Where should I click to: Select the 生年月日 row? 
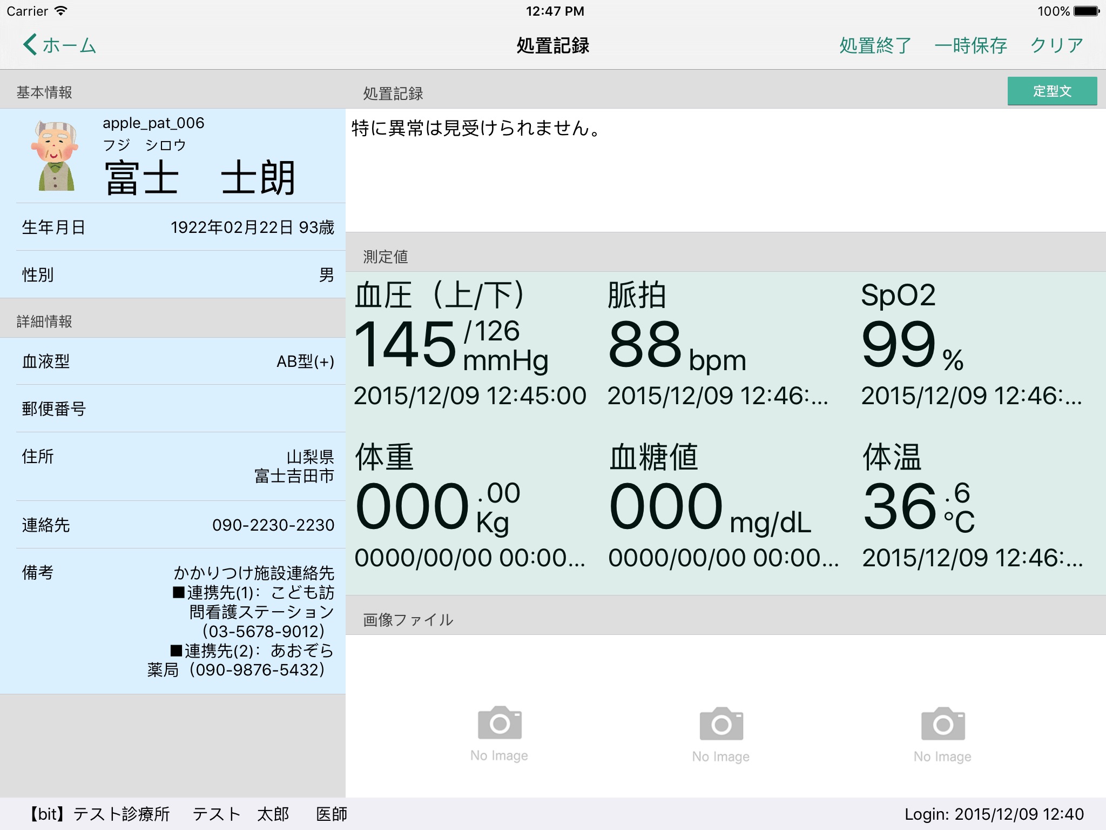[177, 227]
